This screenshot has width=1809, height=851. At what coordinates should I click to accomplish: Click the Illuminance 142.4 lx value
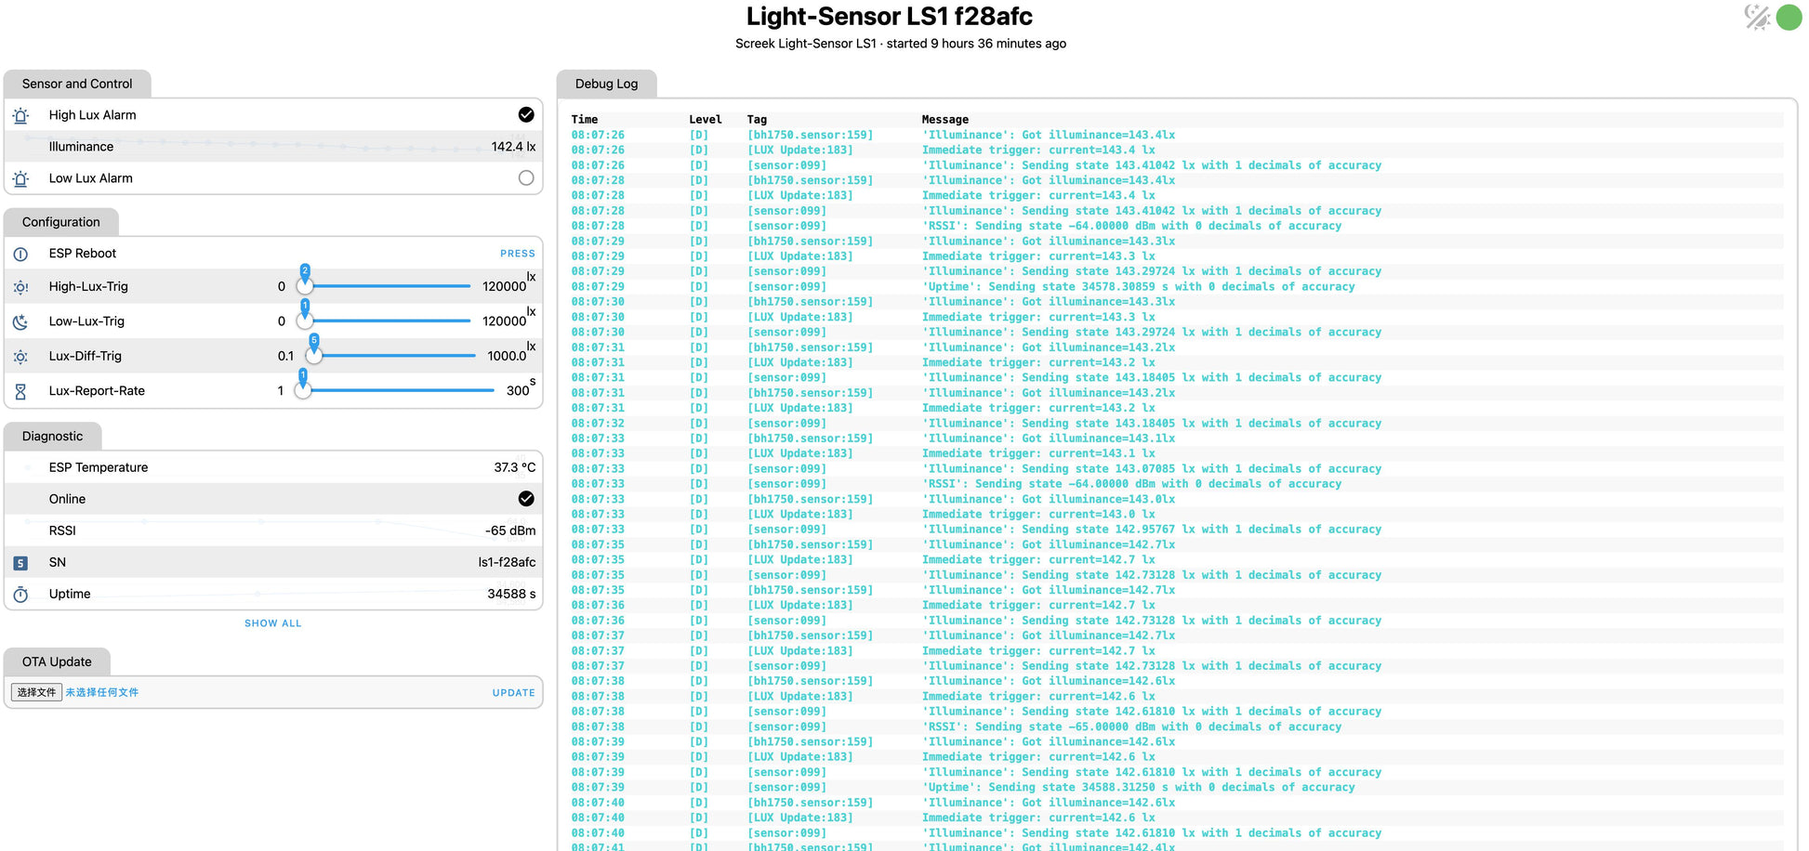pos(513,147)
